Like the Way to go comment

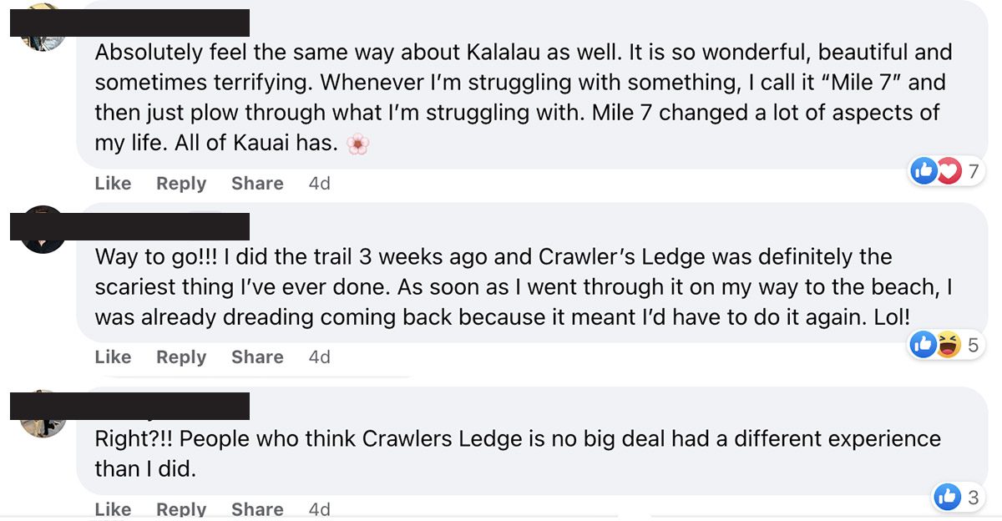coord(113,357)
